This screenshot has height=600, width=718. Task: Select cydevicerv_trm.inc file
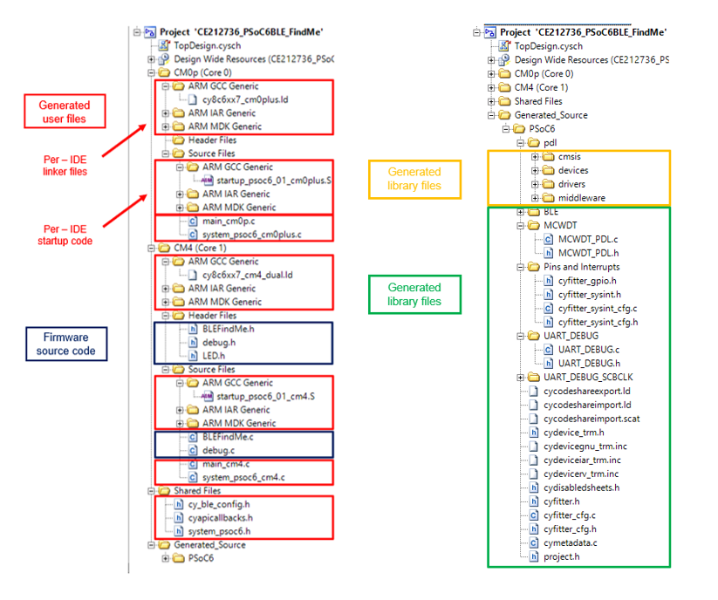[x=581, y=474]
